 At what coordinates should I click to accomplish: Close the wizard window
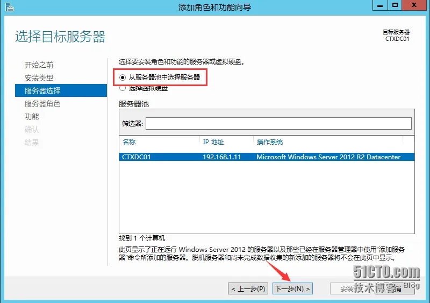(414, 5)
